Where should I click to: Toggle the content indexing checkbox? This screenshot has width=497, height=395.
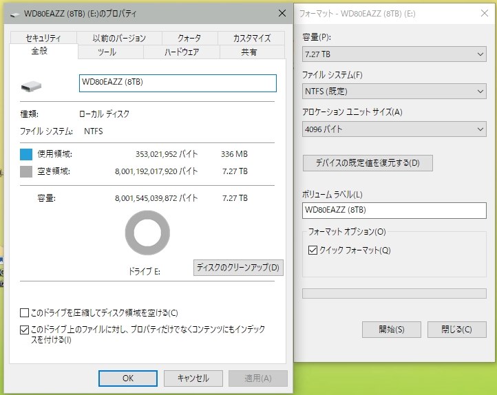pos(24,330)
